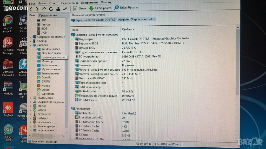Select the Vulkan entry in Display tree
Screen dimensions: 266x149
click(45, 90)
